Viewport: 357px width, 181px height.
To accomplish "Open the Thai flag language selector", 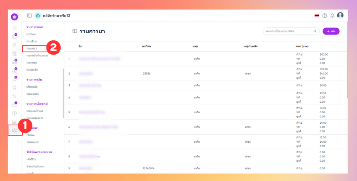I will pos(317,16).
